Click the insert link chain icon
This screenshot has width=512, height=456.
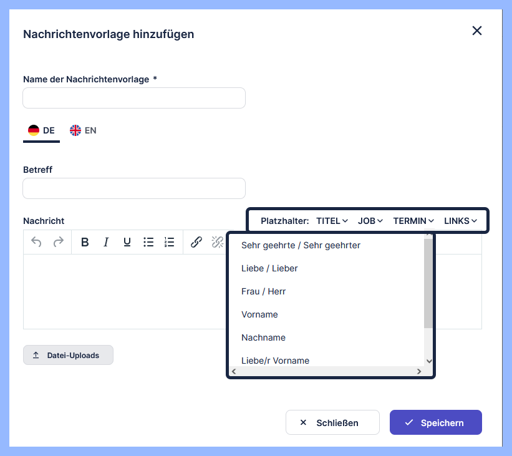(x=196, y=242)
